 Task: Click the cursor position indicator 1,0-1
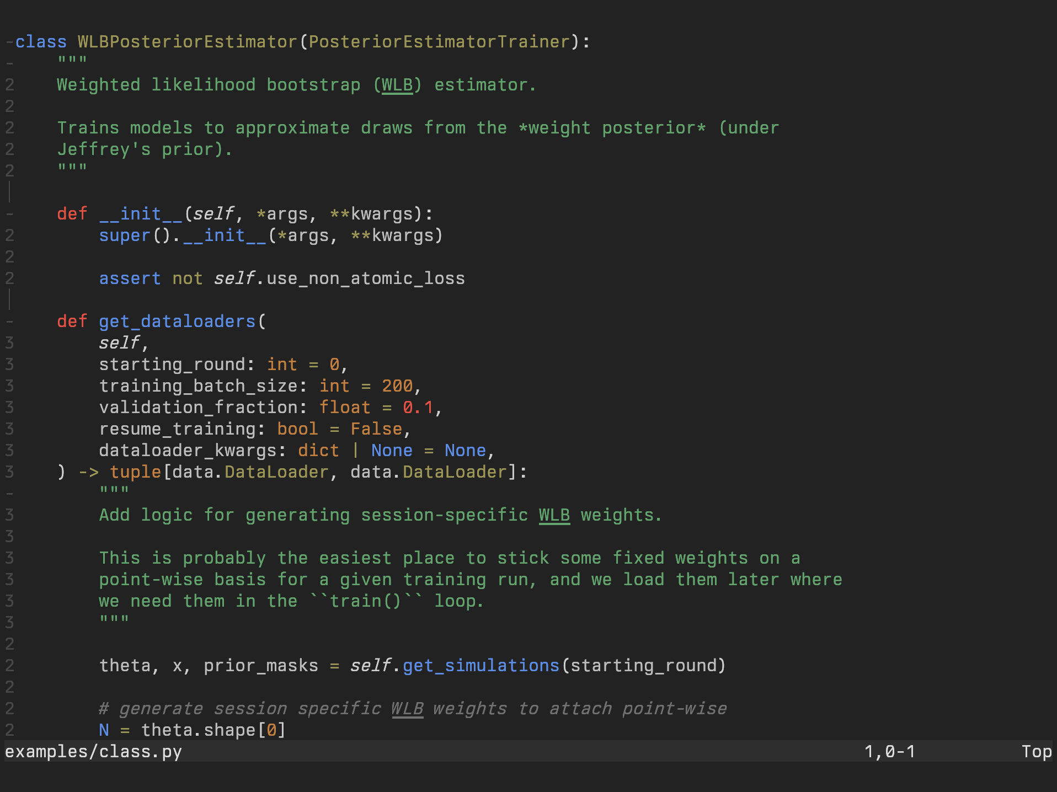(889, 752)
